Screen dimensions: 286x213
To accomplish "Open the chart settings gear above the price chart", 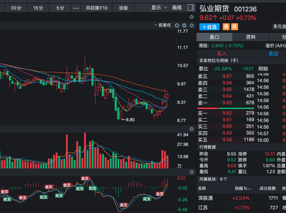I will [192, 17].
